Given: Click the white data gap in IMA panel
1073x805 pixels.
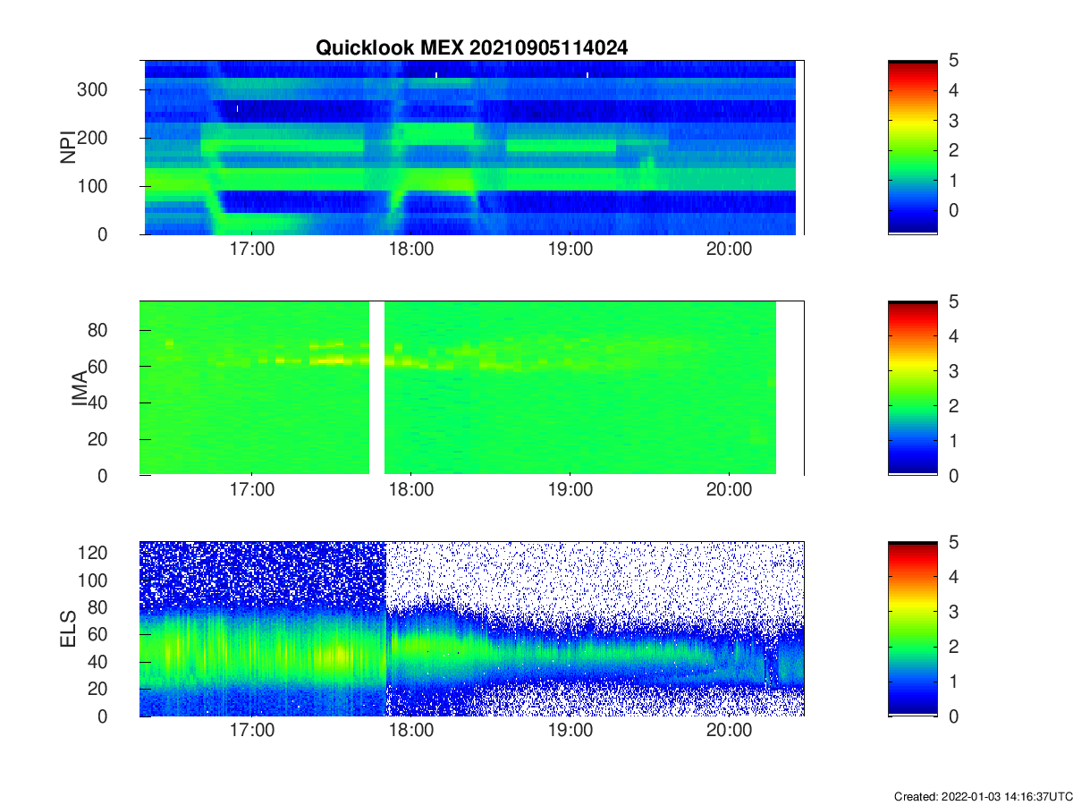Looking at the screenshot, I should pyautogui.click(x=376, y=388).
